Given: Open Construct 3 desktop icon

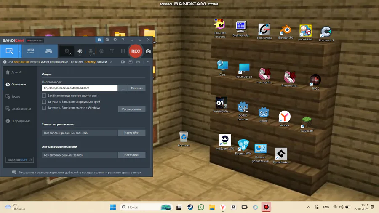Looking at the screenshot, I should click(x=326, y=34).
